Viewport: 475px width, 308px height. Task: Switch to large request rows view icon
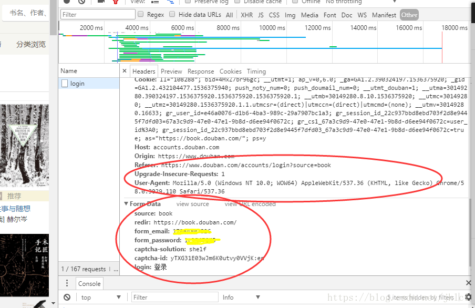(155, 2)
